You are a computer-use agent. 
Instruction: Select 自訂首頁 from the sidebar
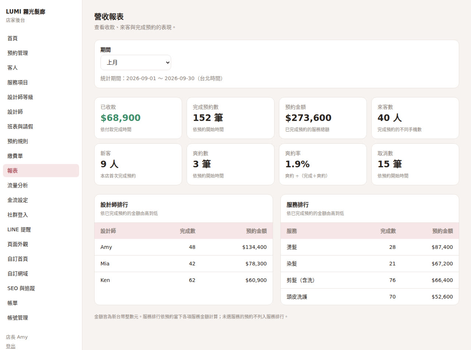pyautogui.click(x=41, y=259)
